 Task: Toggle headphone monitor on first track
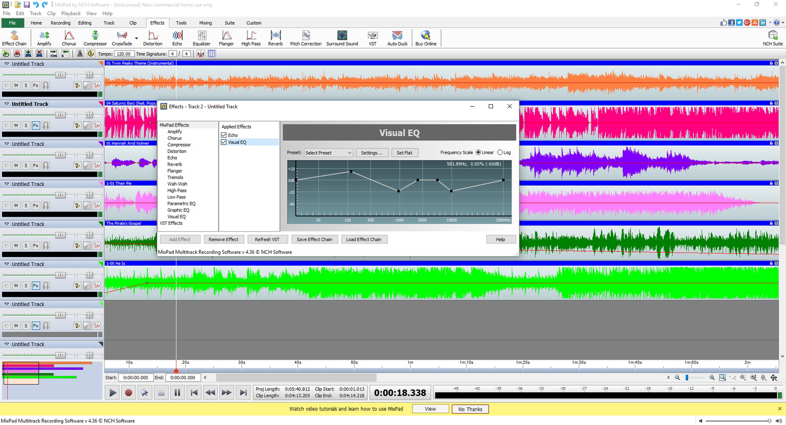point(46,85)
